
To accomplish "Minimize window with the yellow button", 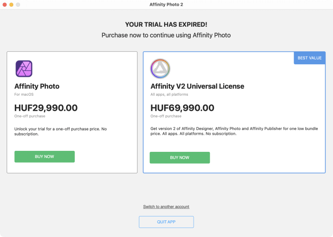I will click(x=11, y=4).
